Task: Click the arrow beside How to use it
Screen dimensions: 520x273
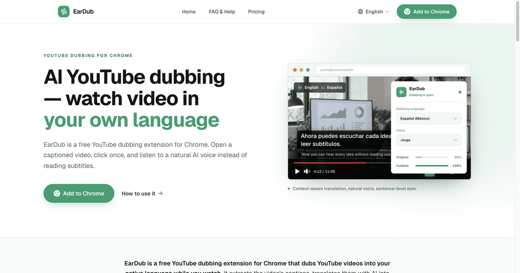Action: pyautogui.click(x=160, y=194)
